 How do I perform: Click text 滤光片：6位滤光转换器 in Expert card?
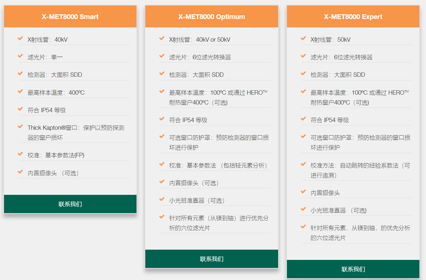click(341, 57)
